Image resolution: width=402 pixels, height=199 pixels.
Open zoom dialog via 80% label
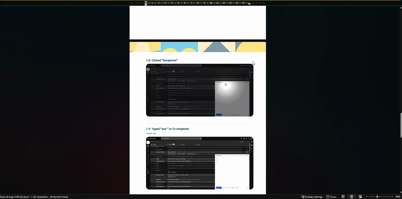point(398,197)
